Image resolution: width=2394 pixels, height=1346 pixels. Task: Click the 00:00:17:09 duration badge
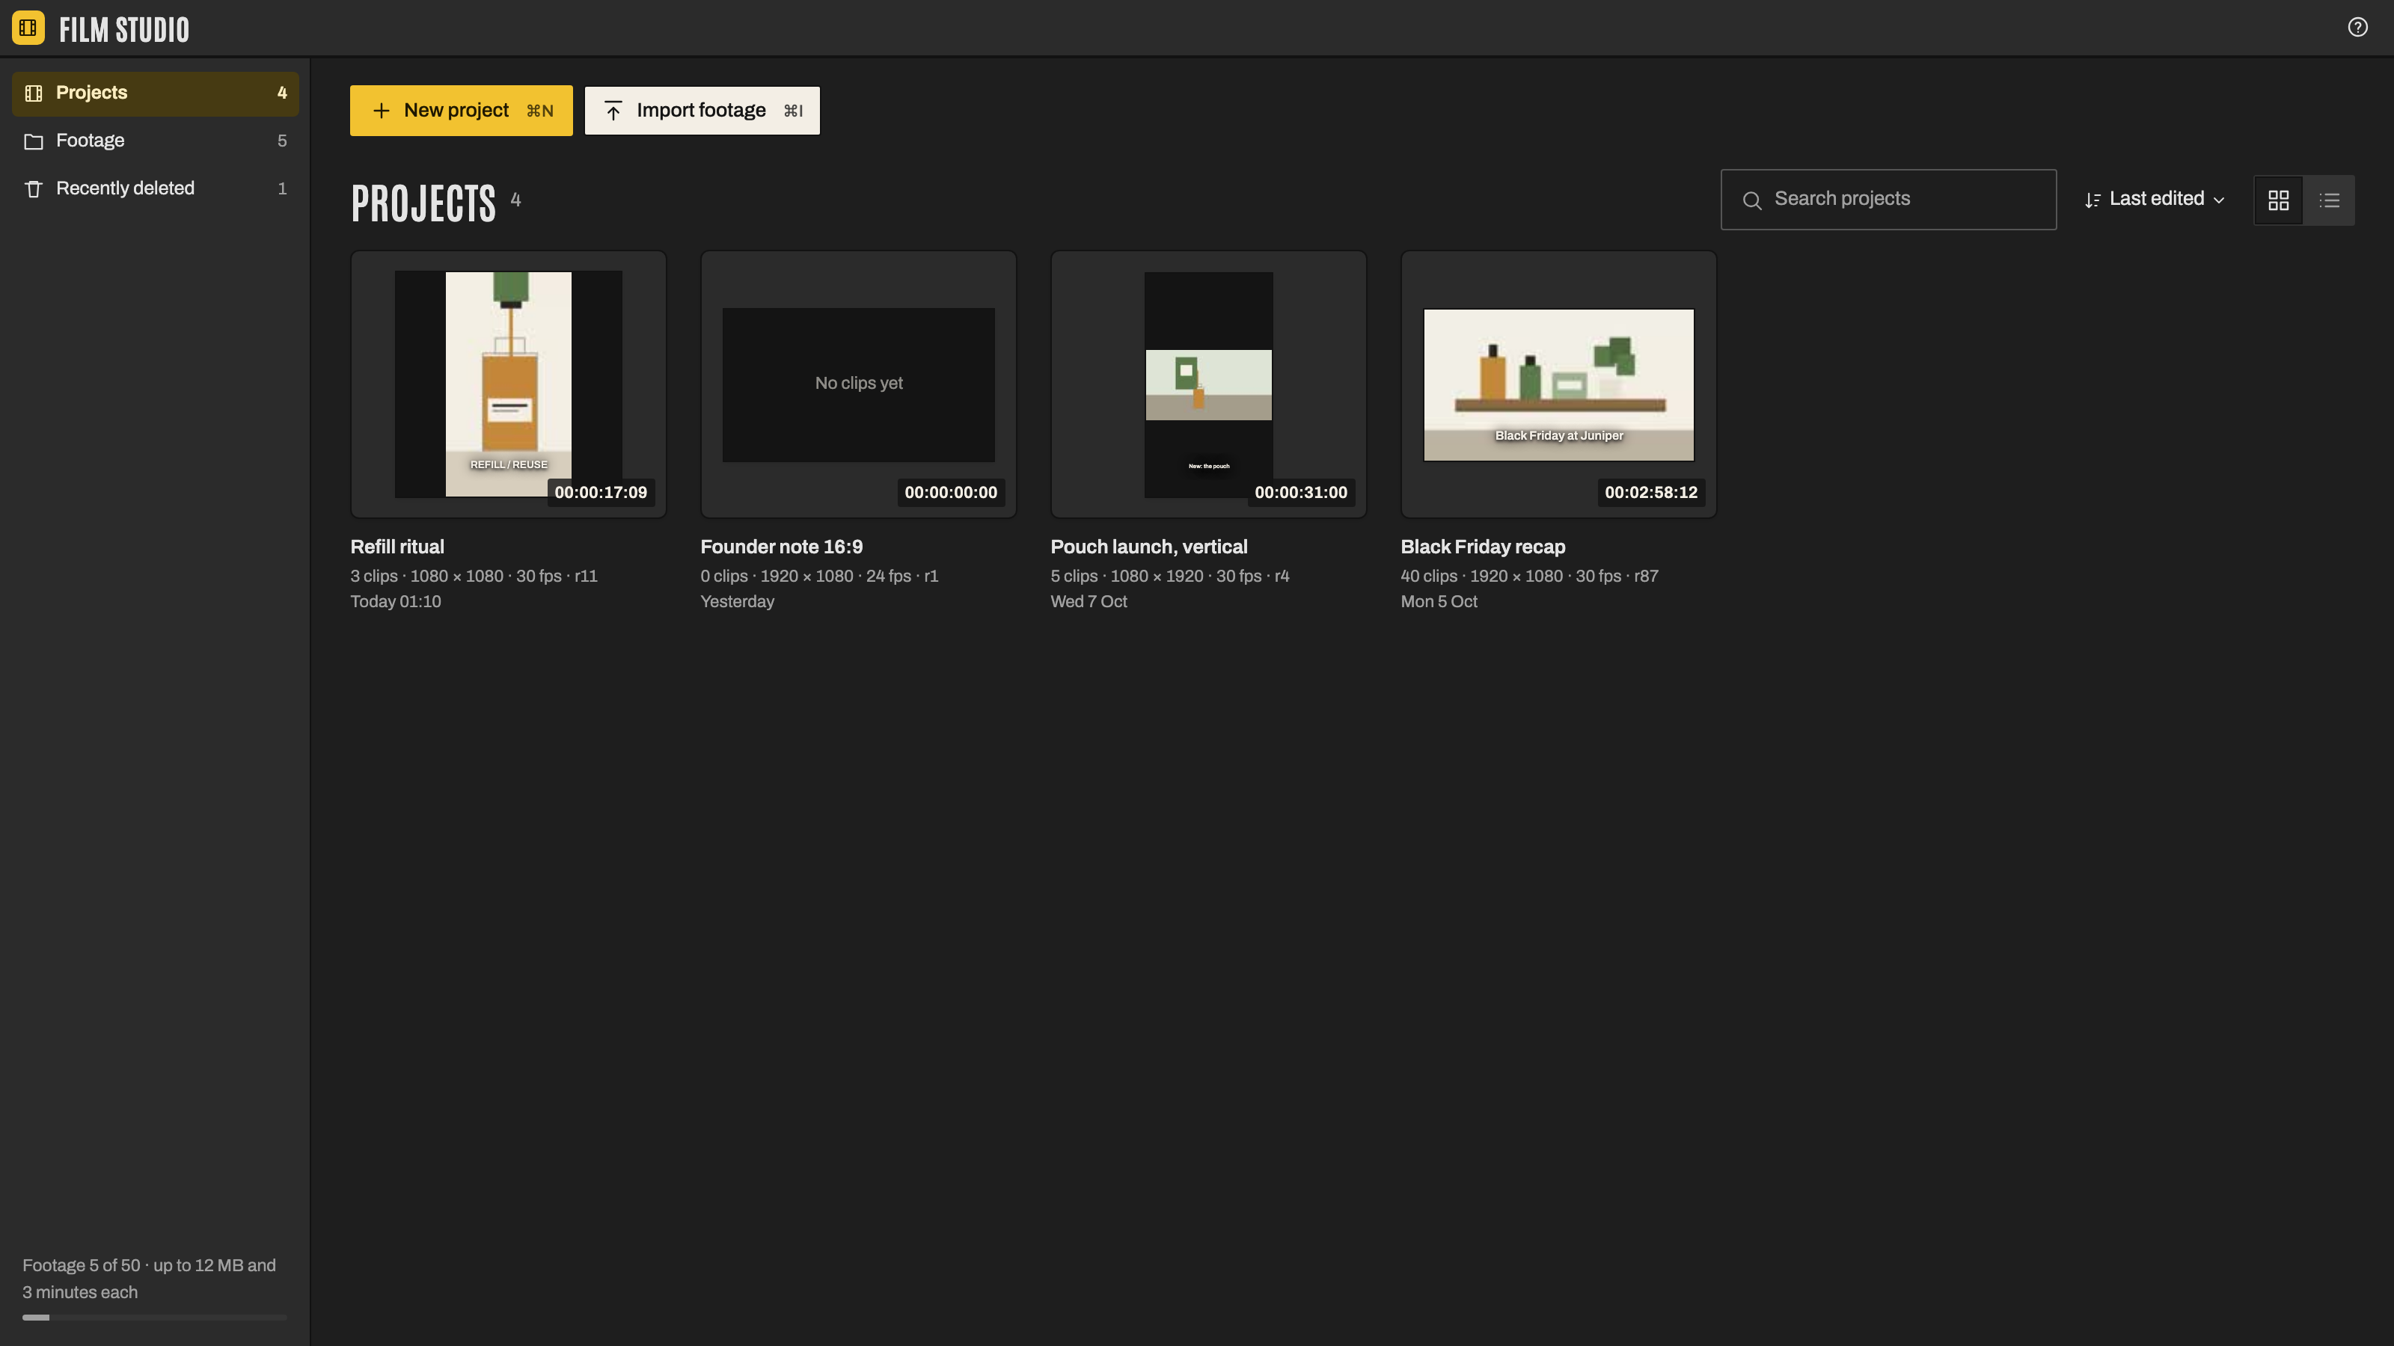pyautogui.click(x=600, y=492)
